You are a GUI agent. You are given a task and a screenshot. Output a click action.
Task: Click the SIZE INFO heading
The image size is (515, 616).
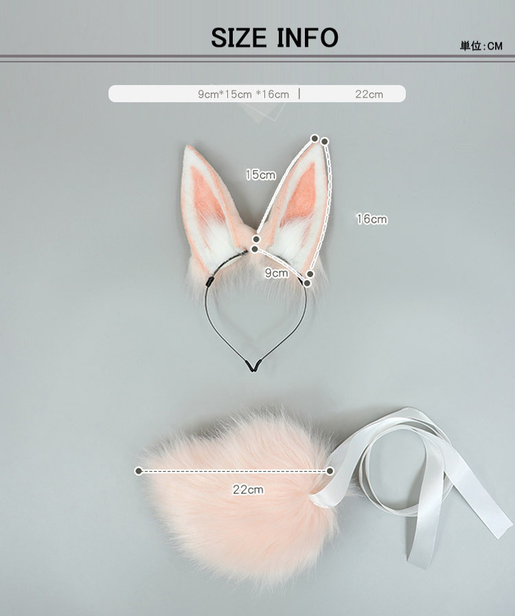pos(275,38)
